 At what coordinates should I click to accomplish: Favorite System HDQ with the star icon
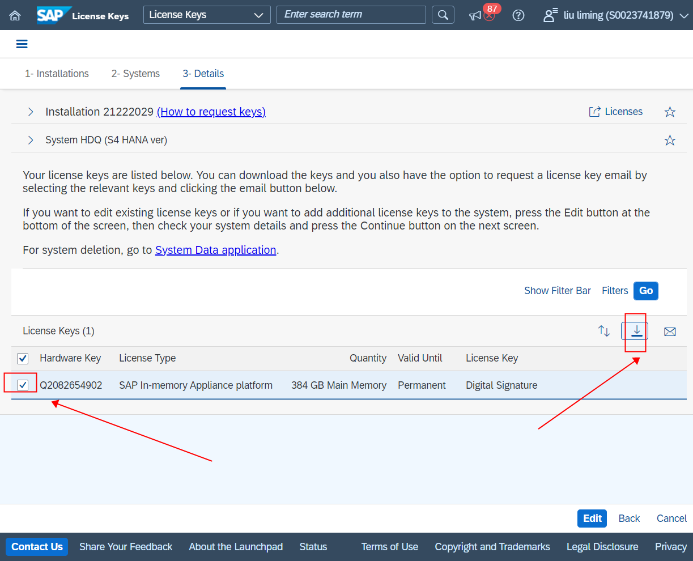click(x=670, y=140)
